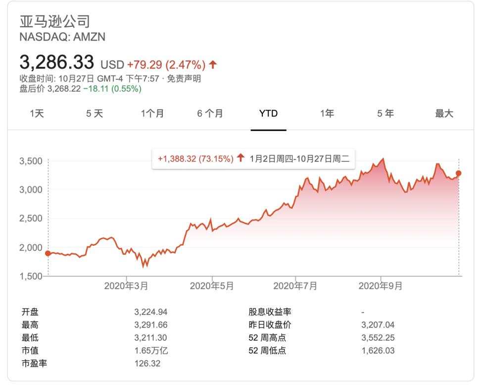The image size is (480, 385).
Task: Click the NASDAQ: AMZN ticker text
Action: click(62, 37)
